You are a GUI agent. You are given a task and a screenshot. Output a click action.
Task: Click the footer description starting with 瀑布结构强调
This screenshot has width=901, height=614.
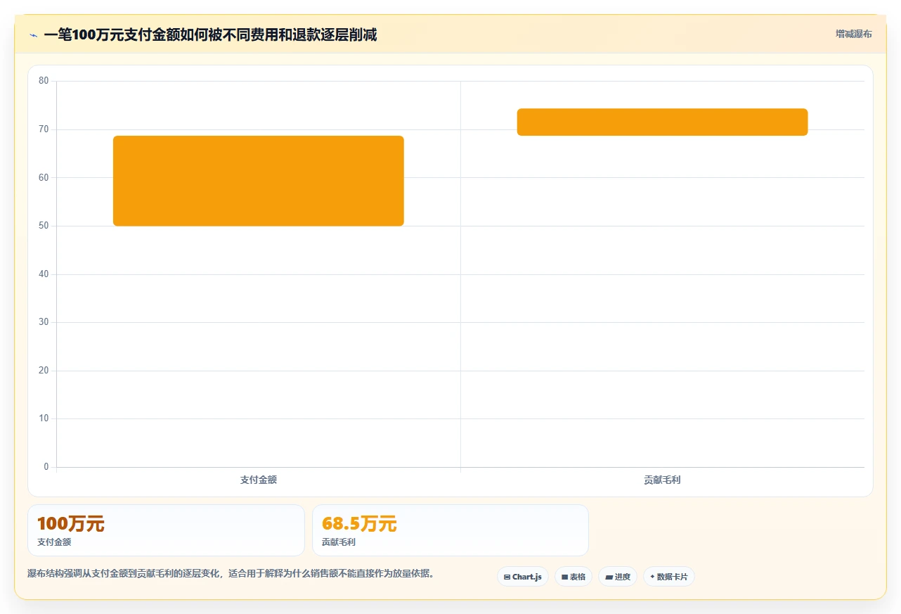[231, 573]
